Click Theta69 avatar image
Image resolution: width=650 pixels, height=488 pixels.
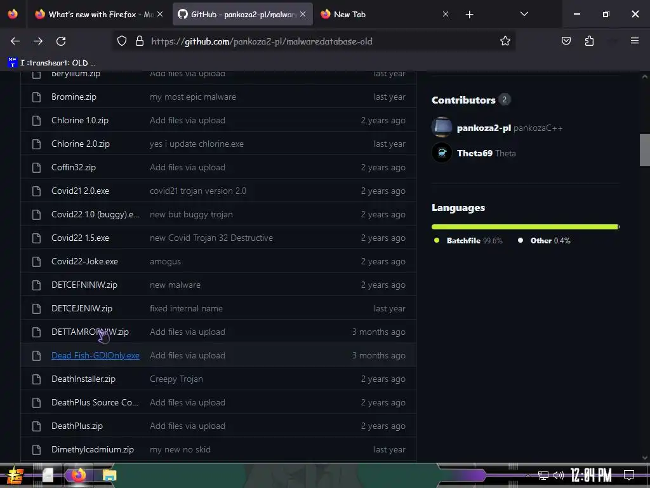pos(442,152)
